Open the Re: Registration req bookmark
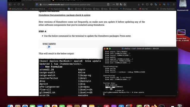The width and height of the screenshot is (190, 107). pyautogui.click(x=57, y=9)
